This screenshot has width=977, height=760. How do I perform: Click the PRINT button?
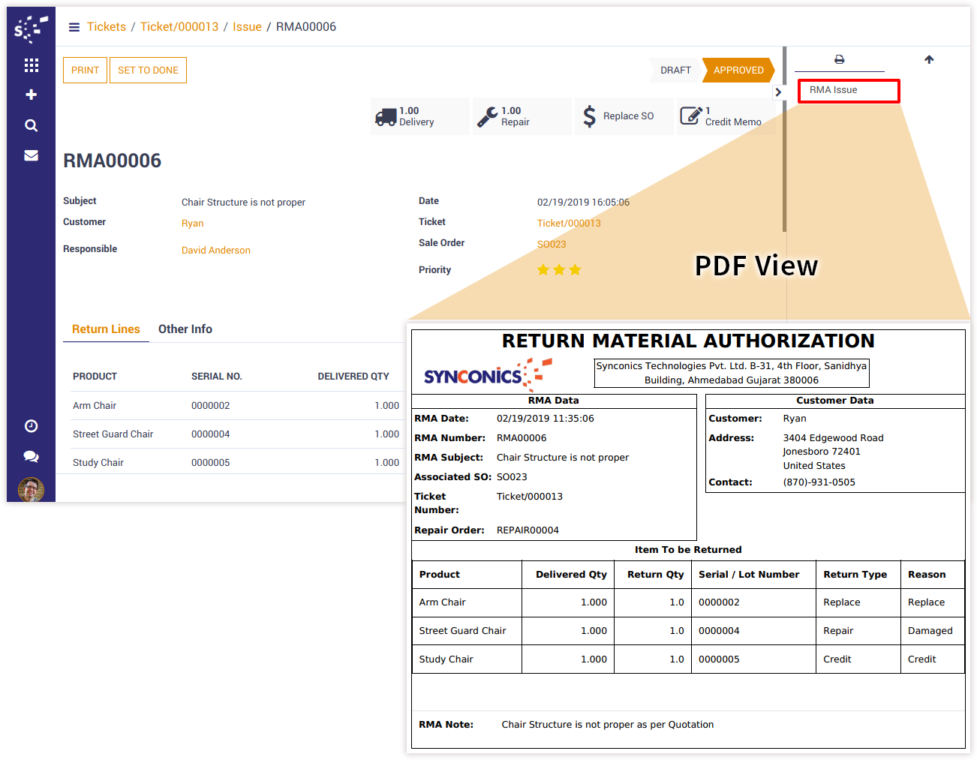[85, 71]
